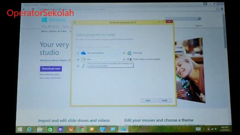Viewport: 240px width, 135px height.
Task: Open View system requirements link
Action: pos(50,78)
